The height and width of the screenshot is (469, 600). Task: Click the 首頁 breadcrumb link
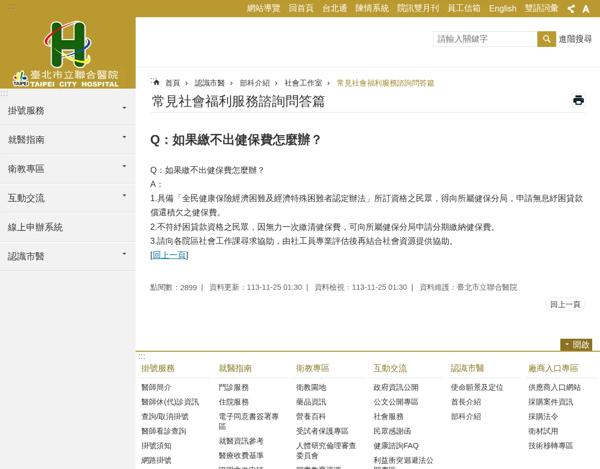[173, 83]
